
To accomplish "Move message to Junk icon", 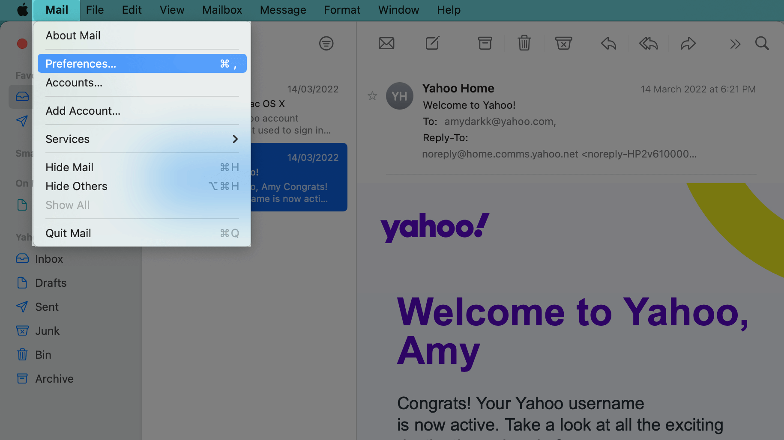I will pos(564,43).
